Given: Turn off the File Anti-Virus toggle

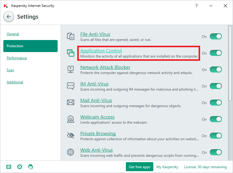Looking at the screenshot, I should pyautogui.click(x=215, y=36).
